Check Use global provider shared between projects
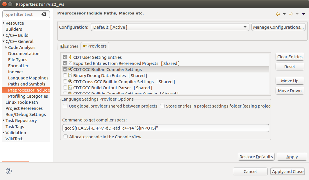The width and height of the screenshot is (309, 180). 65,106
